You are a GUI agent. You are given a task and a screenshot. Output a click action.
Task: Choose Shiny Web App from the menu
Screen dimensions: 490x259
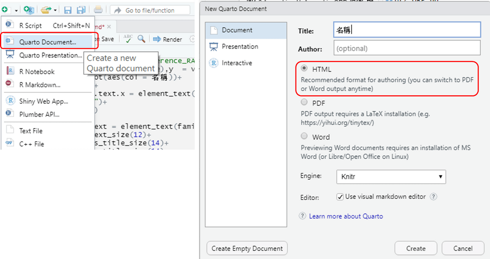48,101
